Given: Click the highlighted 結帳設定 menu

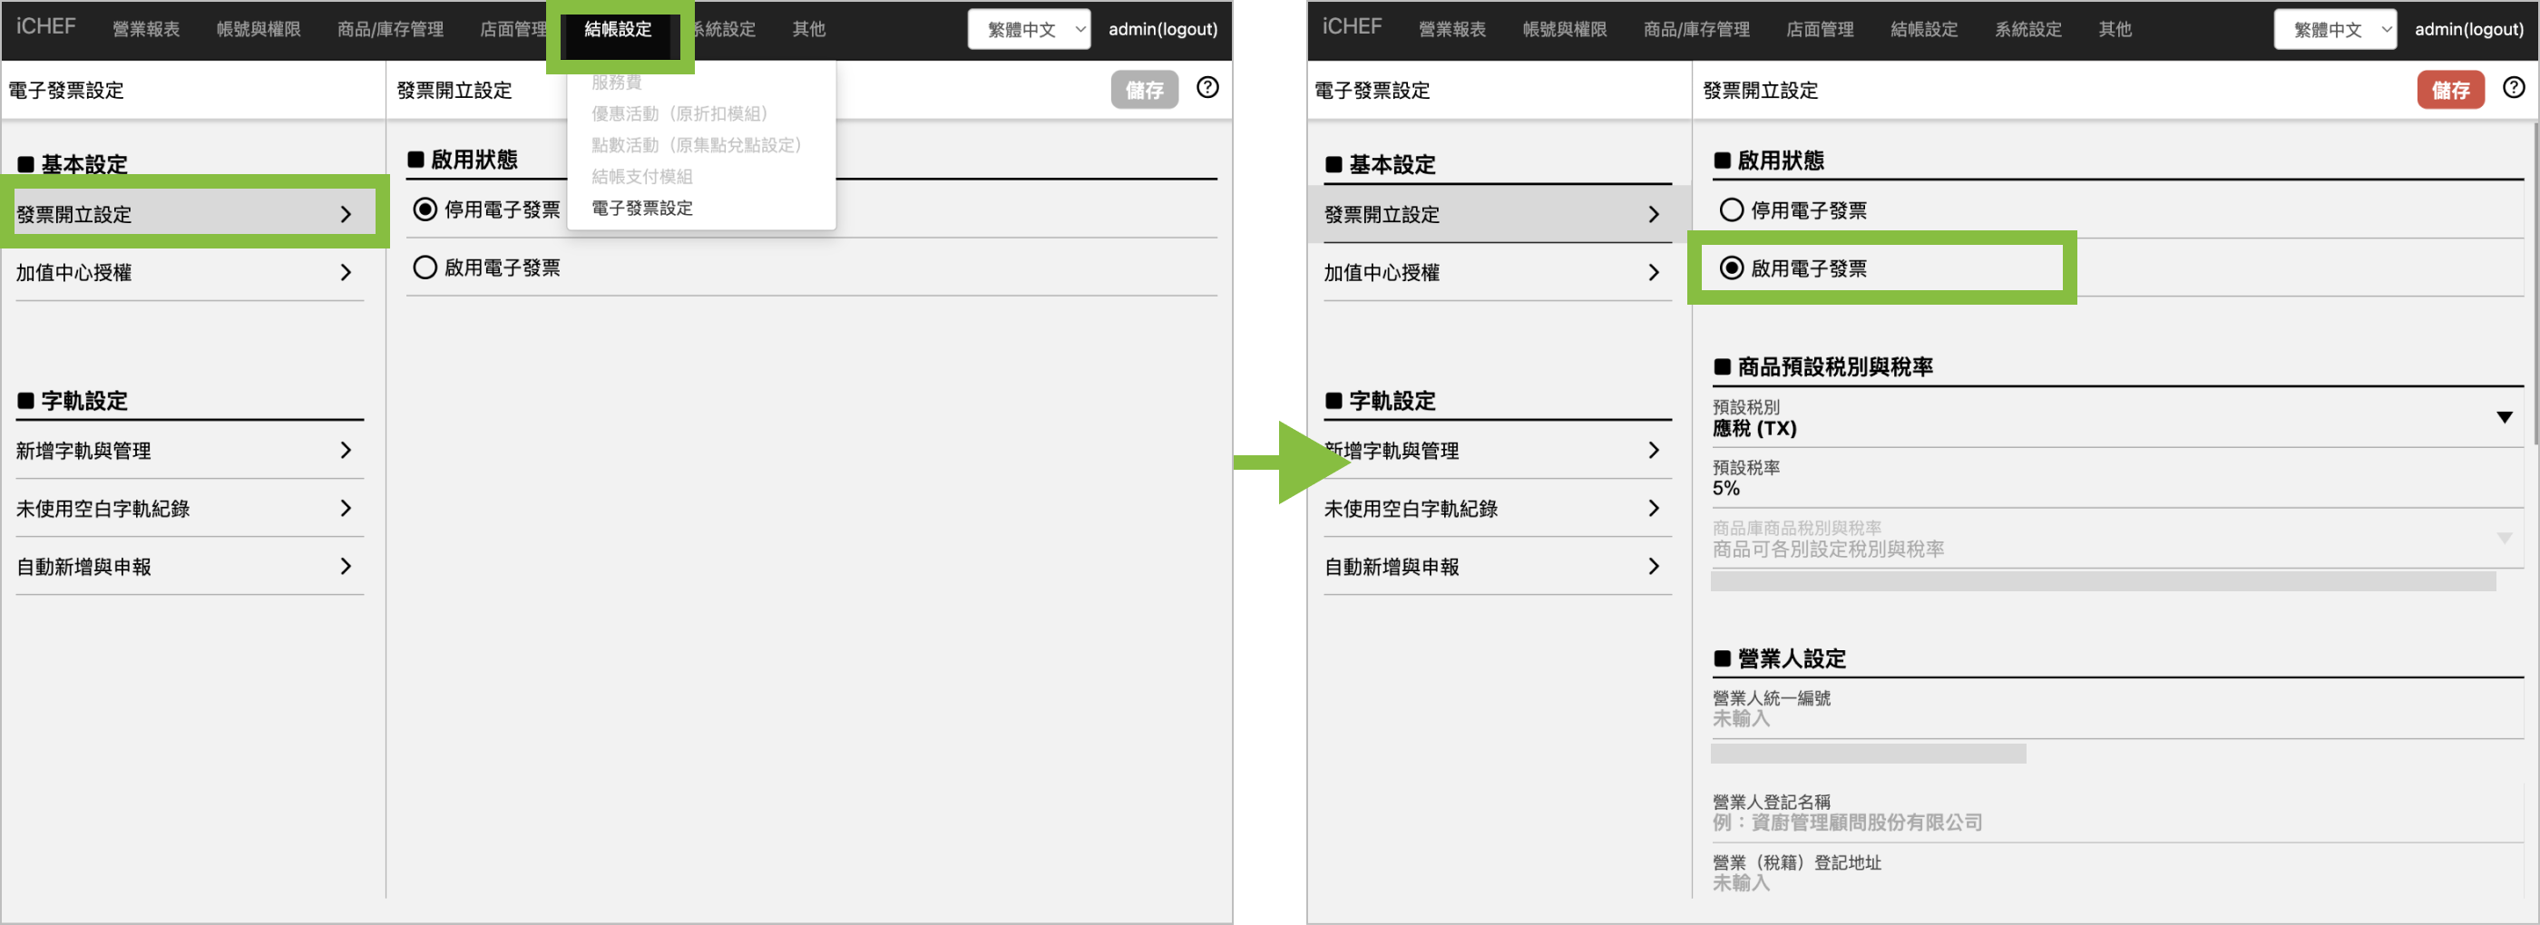Looking at the screenshot, I should point(619,30).
